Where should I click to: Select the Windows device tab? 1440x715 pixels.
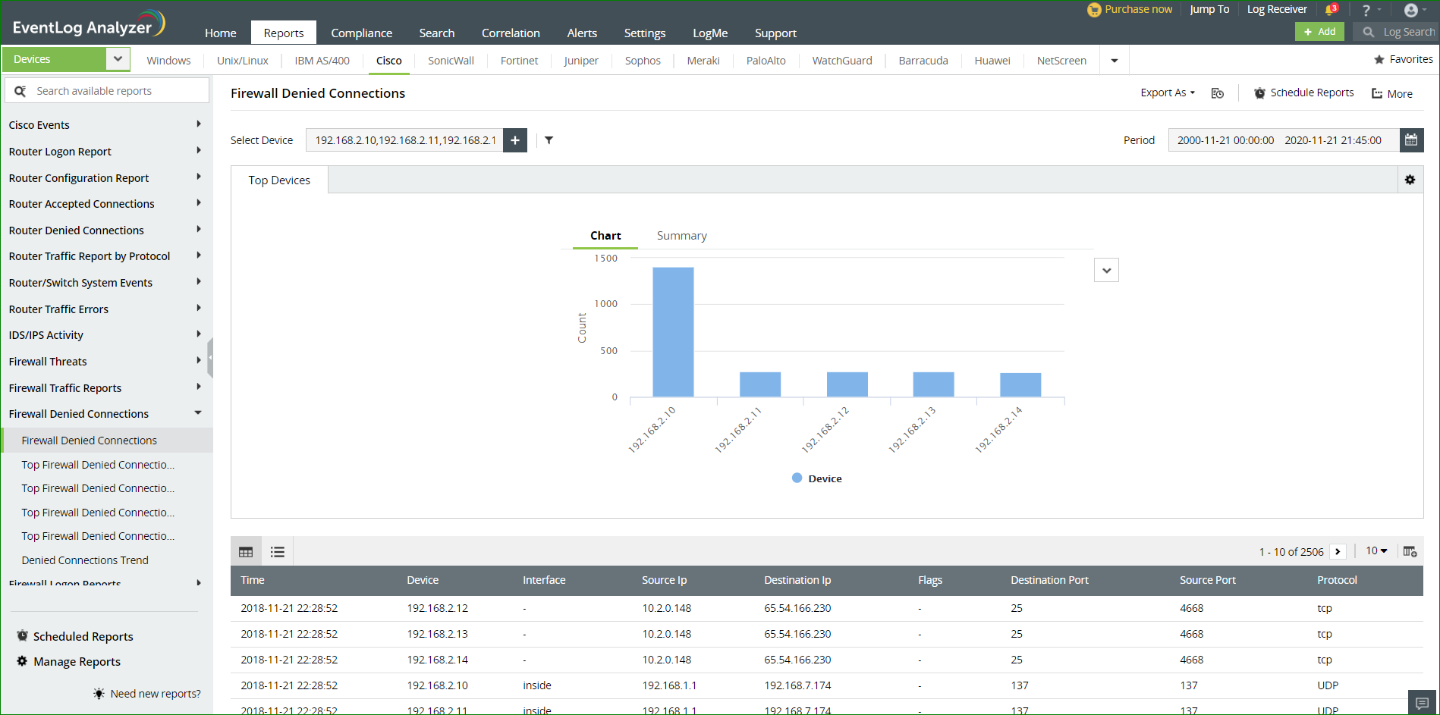[x=168, y=61]
